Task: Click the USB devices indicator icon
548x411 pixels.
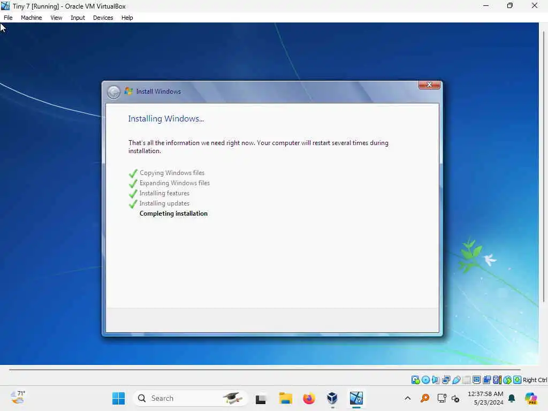Action: coord(456,380)
